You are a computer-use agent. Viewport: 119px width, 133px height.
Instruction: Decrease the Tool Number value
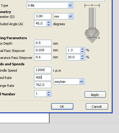click(49, 95)
